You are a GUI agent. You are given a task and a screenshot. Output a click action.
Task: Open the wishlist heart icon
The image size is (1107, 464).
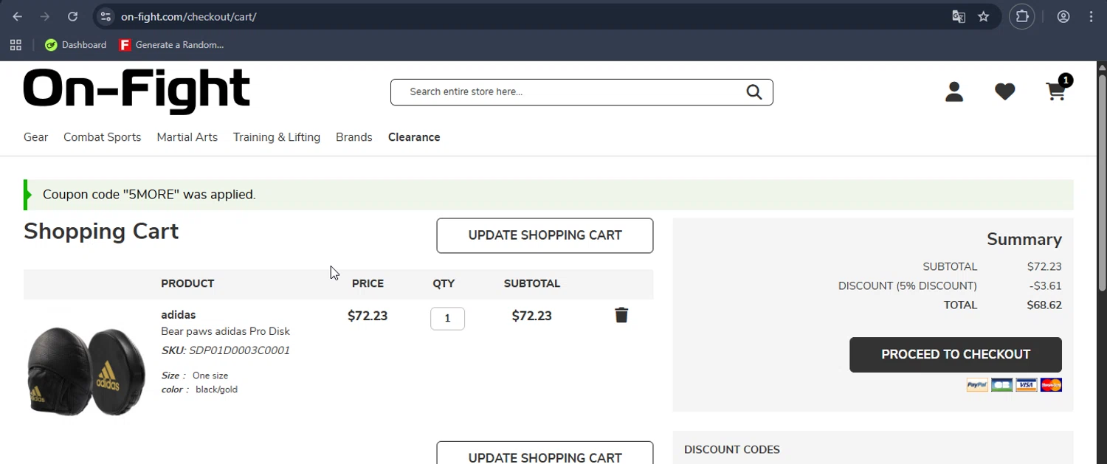pyautogui.click(x=1004, y=91)
